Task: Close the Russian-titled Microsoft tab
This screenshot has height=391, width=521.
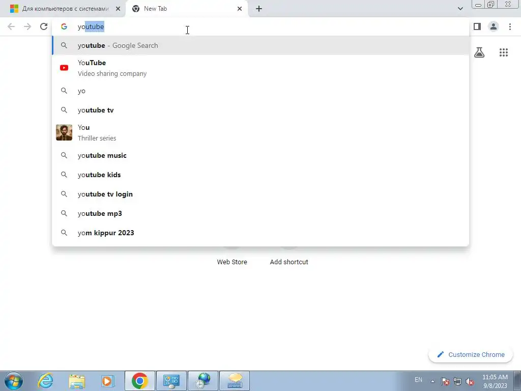Action: (118, 9)
